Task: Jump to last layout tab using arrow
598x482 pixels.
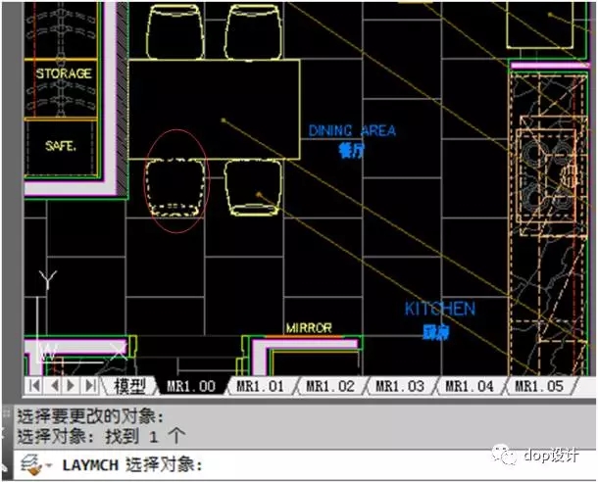Action: click(91, 386)
